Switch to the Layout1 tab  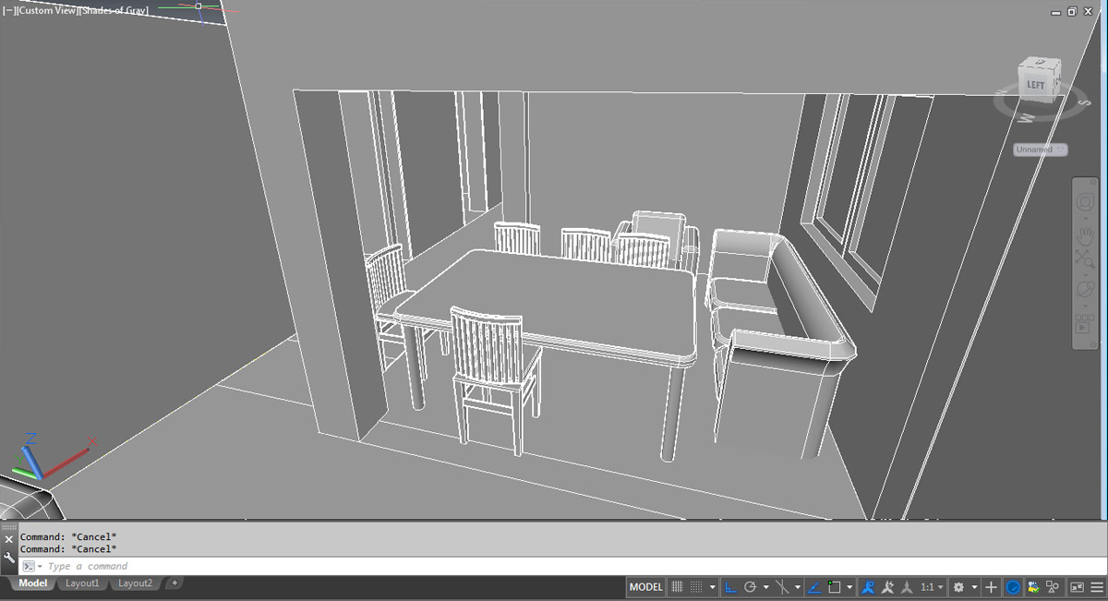(82, 583)
